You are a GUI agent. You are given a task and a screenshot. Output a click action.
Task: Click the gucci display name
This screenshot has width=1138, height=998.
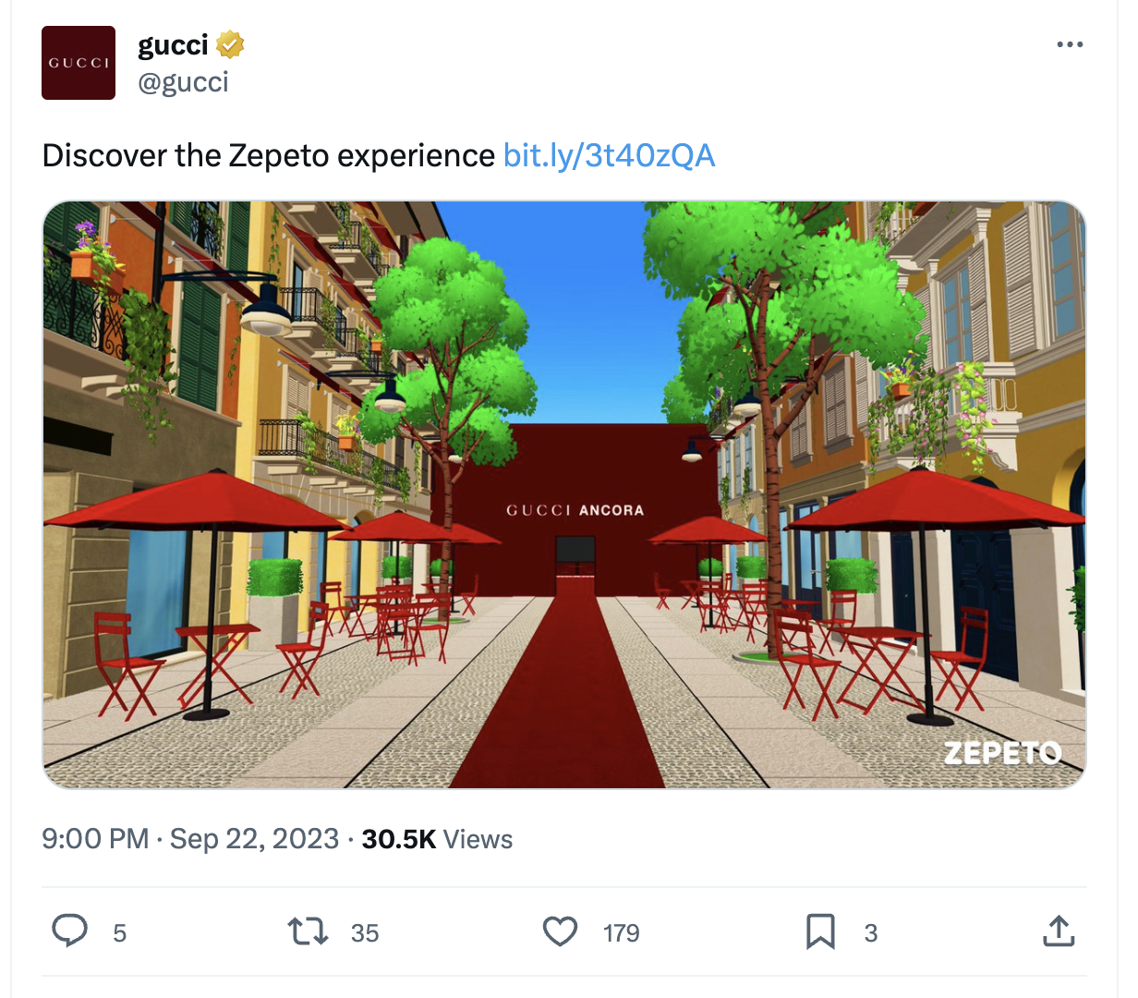(x=173, y=44)
